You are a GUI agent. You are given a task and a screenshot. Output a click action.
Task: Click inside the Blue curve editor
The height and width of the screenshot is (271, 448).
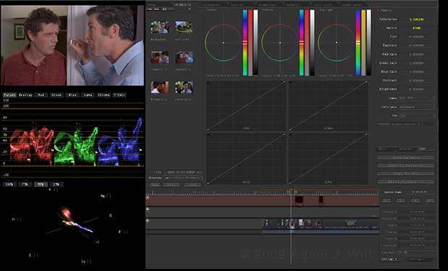(246, 159)
